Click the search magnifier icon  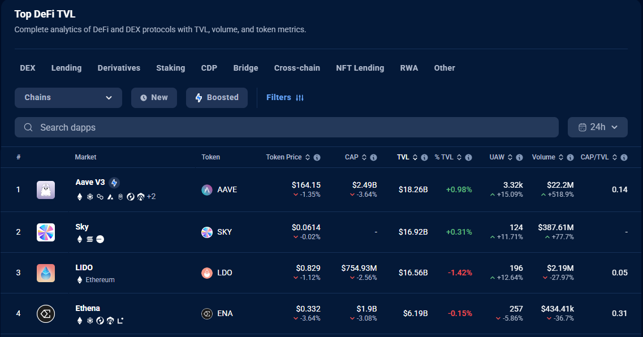pos(28,127)
